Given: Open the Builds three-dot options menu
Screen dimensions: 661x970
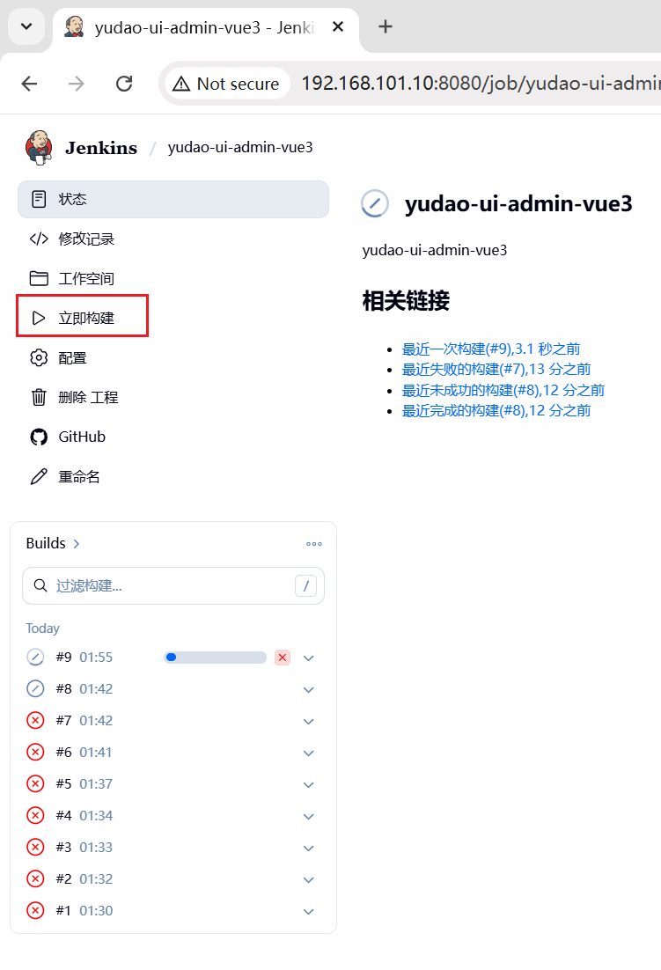Looking at the screenshot, I should (314, 544).
